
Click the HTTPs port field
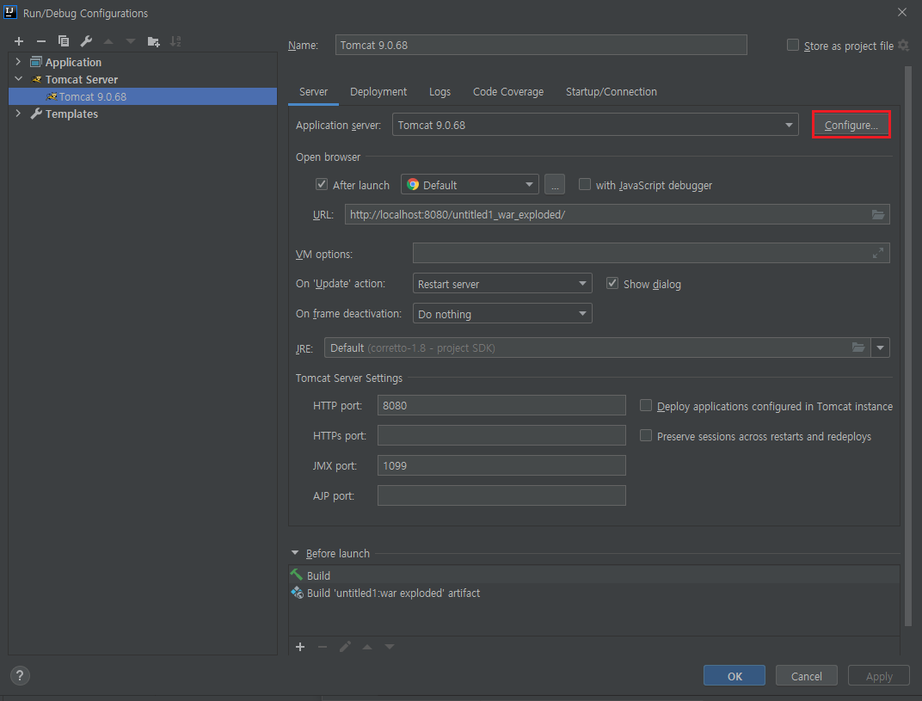501,435
